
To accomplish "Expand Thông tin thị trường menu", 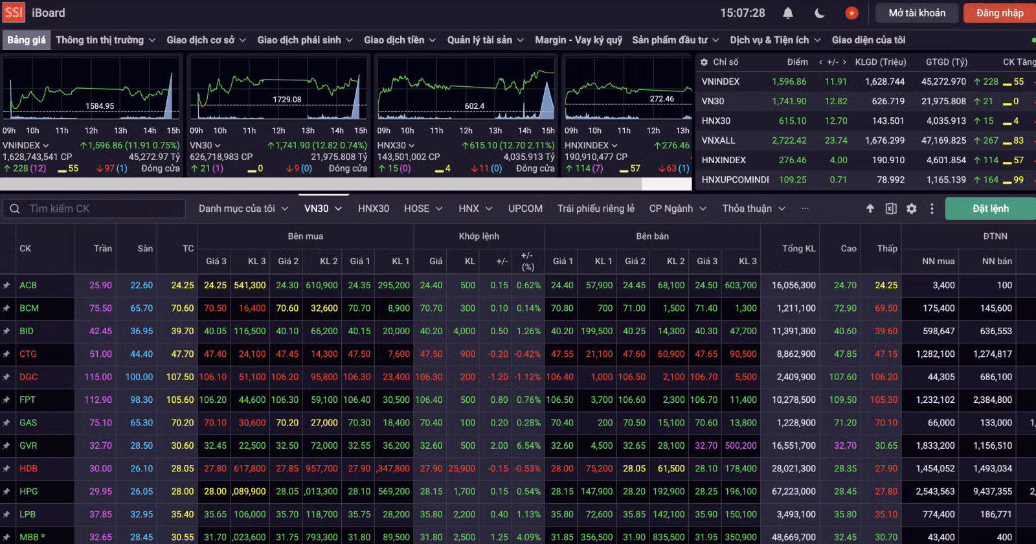I will [106, 40].
